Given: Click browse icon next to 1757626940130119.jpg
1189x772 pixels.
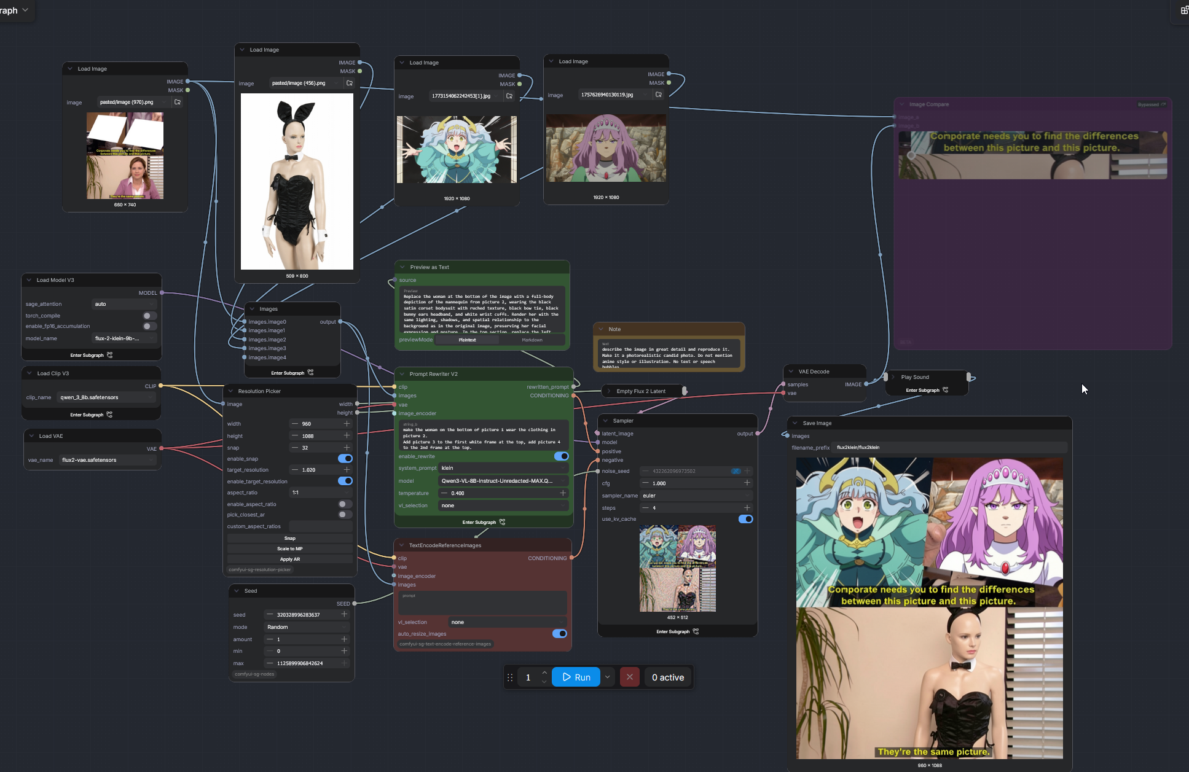Looking at the screenshot, I should [659, 95].
